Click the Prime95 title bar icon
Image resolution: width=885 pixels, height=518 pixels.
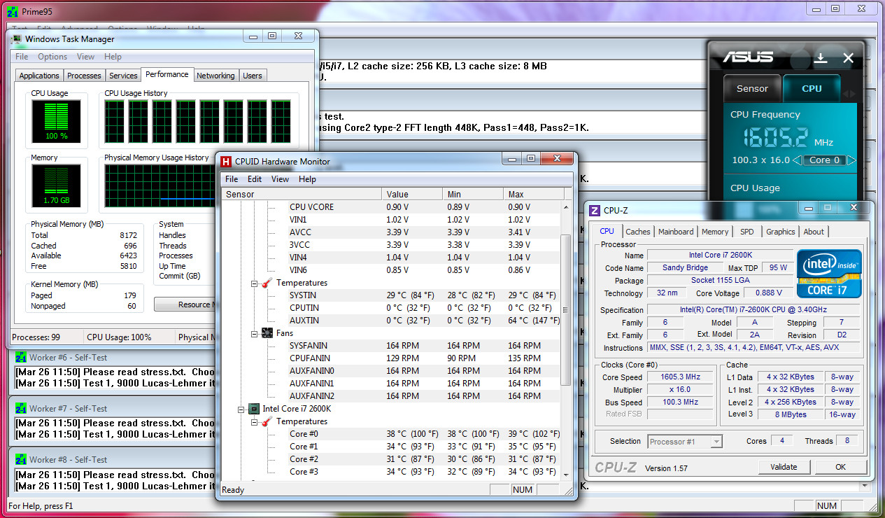13,12
